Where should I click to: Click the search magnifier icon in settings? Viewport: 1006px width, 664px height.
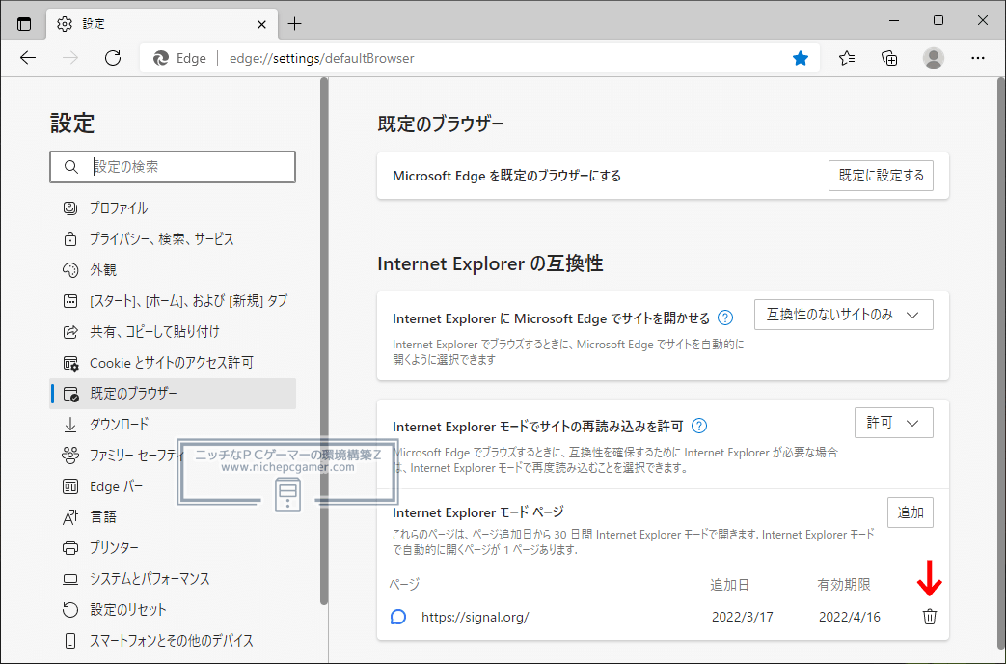tap(71, 167)
